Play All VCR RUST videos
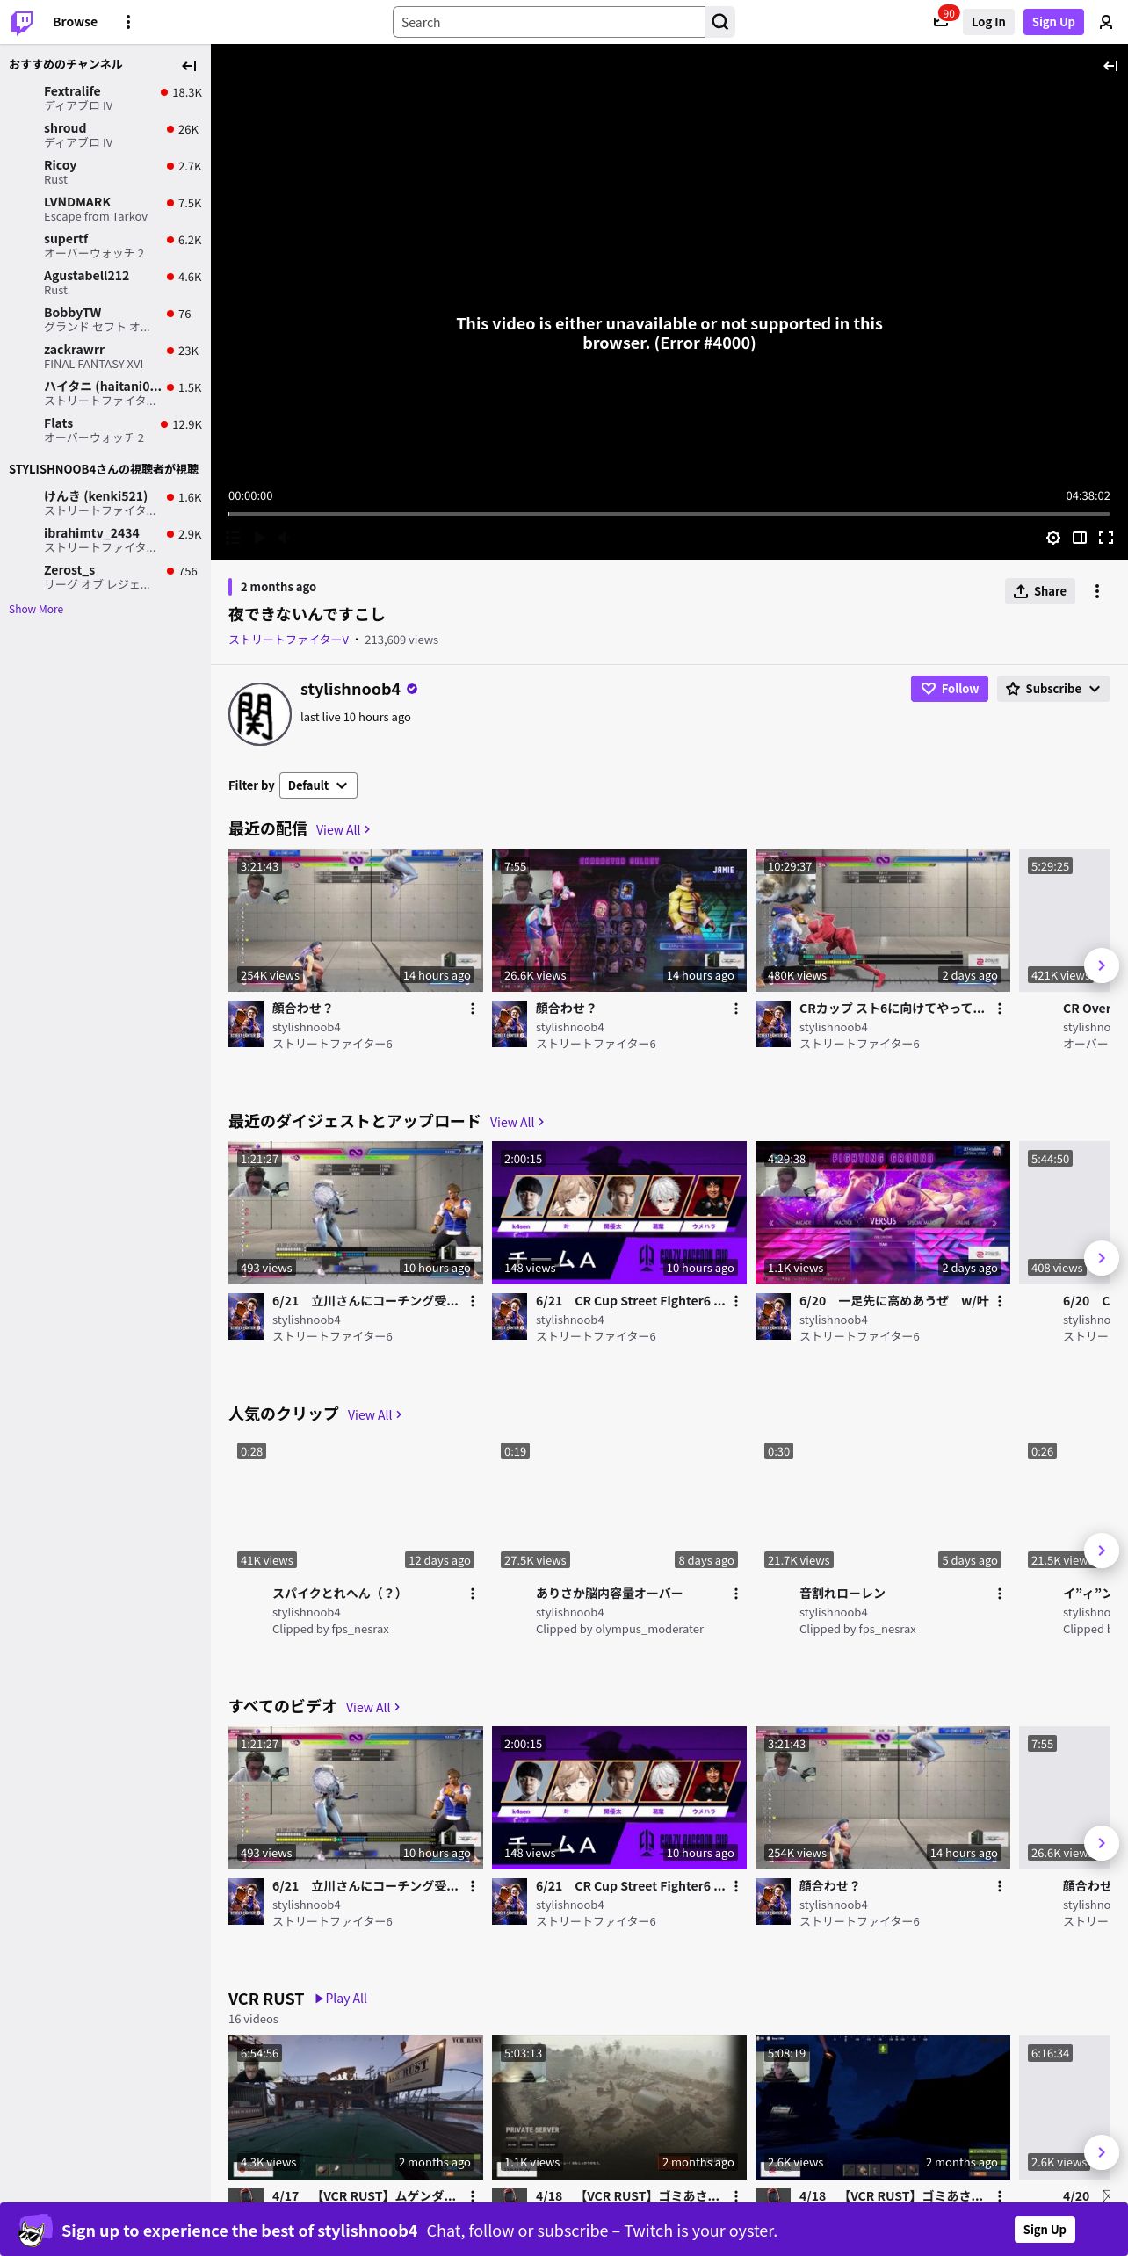Viewport: 1128px width, 2256px height. 341,1999
